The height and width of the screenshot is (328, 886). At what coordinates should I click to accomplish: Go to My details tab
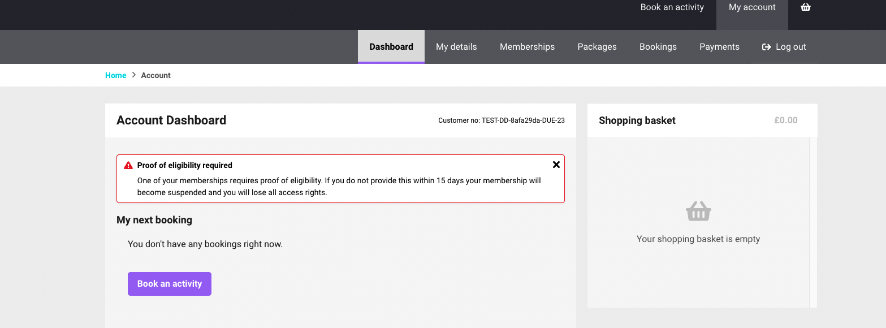456,47
